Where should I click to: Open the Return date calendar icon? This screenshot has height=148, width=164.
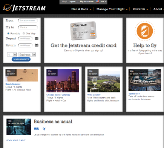point(37,45)
